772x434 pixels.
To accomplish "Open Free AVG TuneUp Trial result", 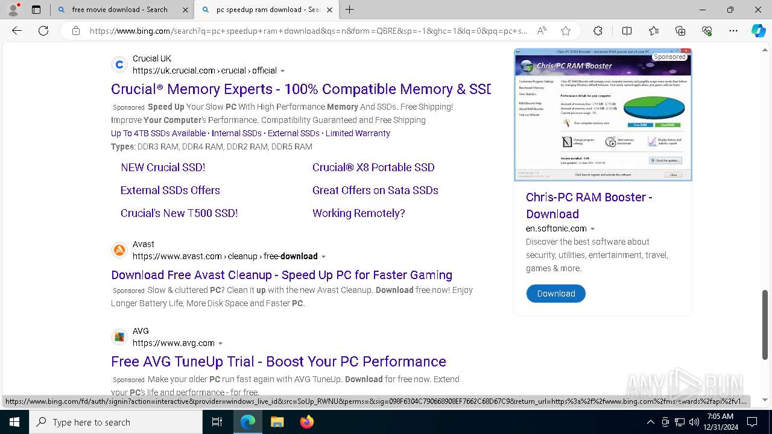I will pos(279,362).
